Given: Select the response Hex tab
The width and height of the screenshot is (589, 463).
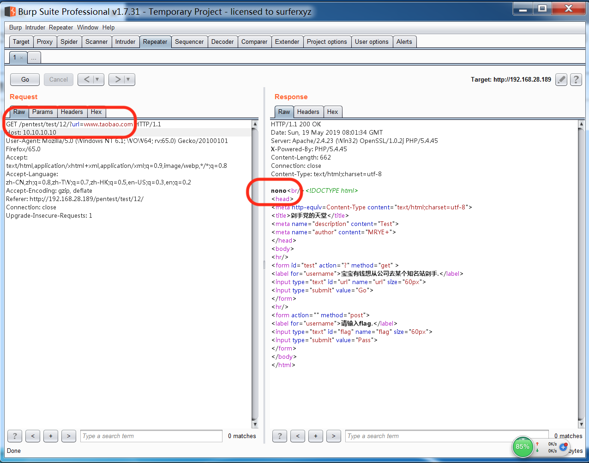Looking at the screenshot, I should 333,112.
